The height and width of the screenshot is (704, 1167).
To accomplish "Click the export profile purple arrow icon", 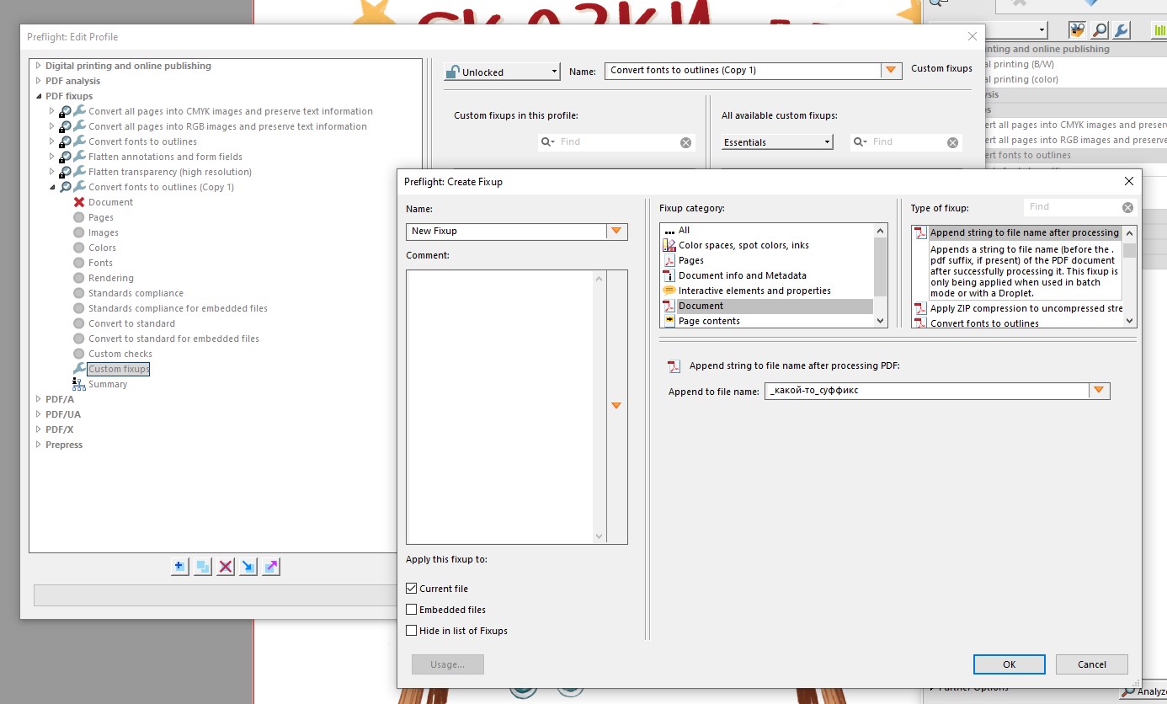I will pos(270,567).
